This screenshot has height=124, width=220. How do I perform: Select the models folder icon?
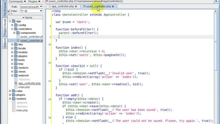16,52
